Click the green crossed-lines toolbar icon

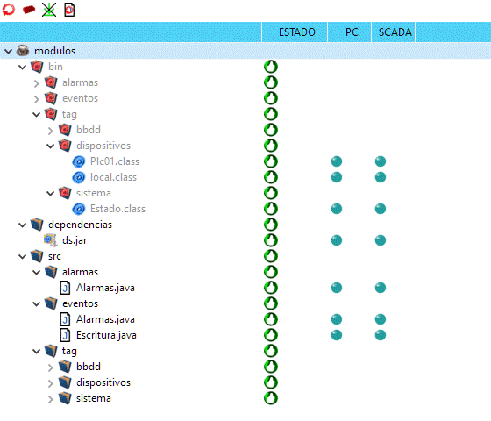pyautogui.click(x=49, y=10)
